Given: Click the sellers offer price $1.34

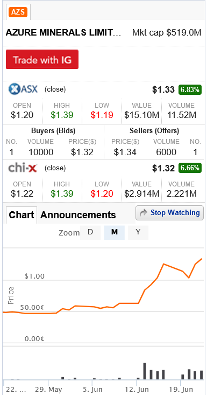Looking at the screenshot, I should pos(125,152).
